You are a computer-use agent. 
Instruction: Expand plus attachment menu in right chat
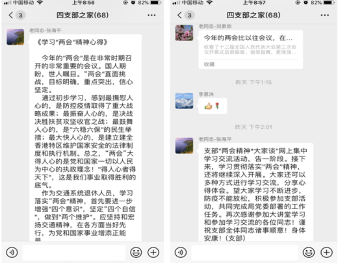pos(326,252)
